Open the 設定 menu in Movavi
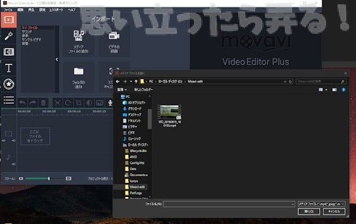356x224 pixels. point(42,10)
